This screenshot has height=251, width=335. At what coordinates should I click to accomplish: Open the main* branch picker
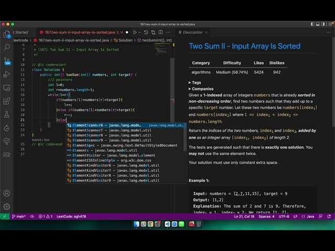[19, 216]
